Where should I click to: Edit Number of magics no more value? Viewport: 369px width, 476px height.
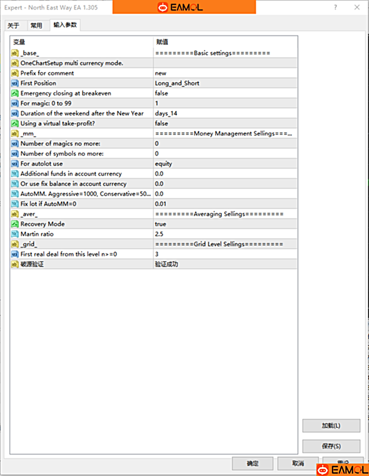click(x=225, y=143)
